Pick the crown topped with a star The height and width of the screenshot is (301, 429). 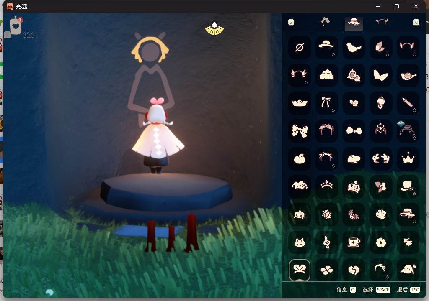point(408,159)
